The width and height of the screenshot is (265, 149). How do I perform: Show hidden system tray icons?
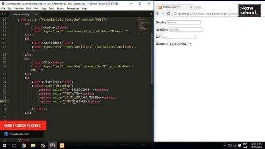[x=225, y=145]
